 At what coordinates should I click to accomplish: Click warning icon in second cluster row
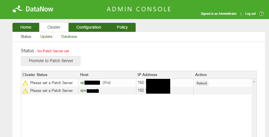(x=25, y=91)
